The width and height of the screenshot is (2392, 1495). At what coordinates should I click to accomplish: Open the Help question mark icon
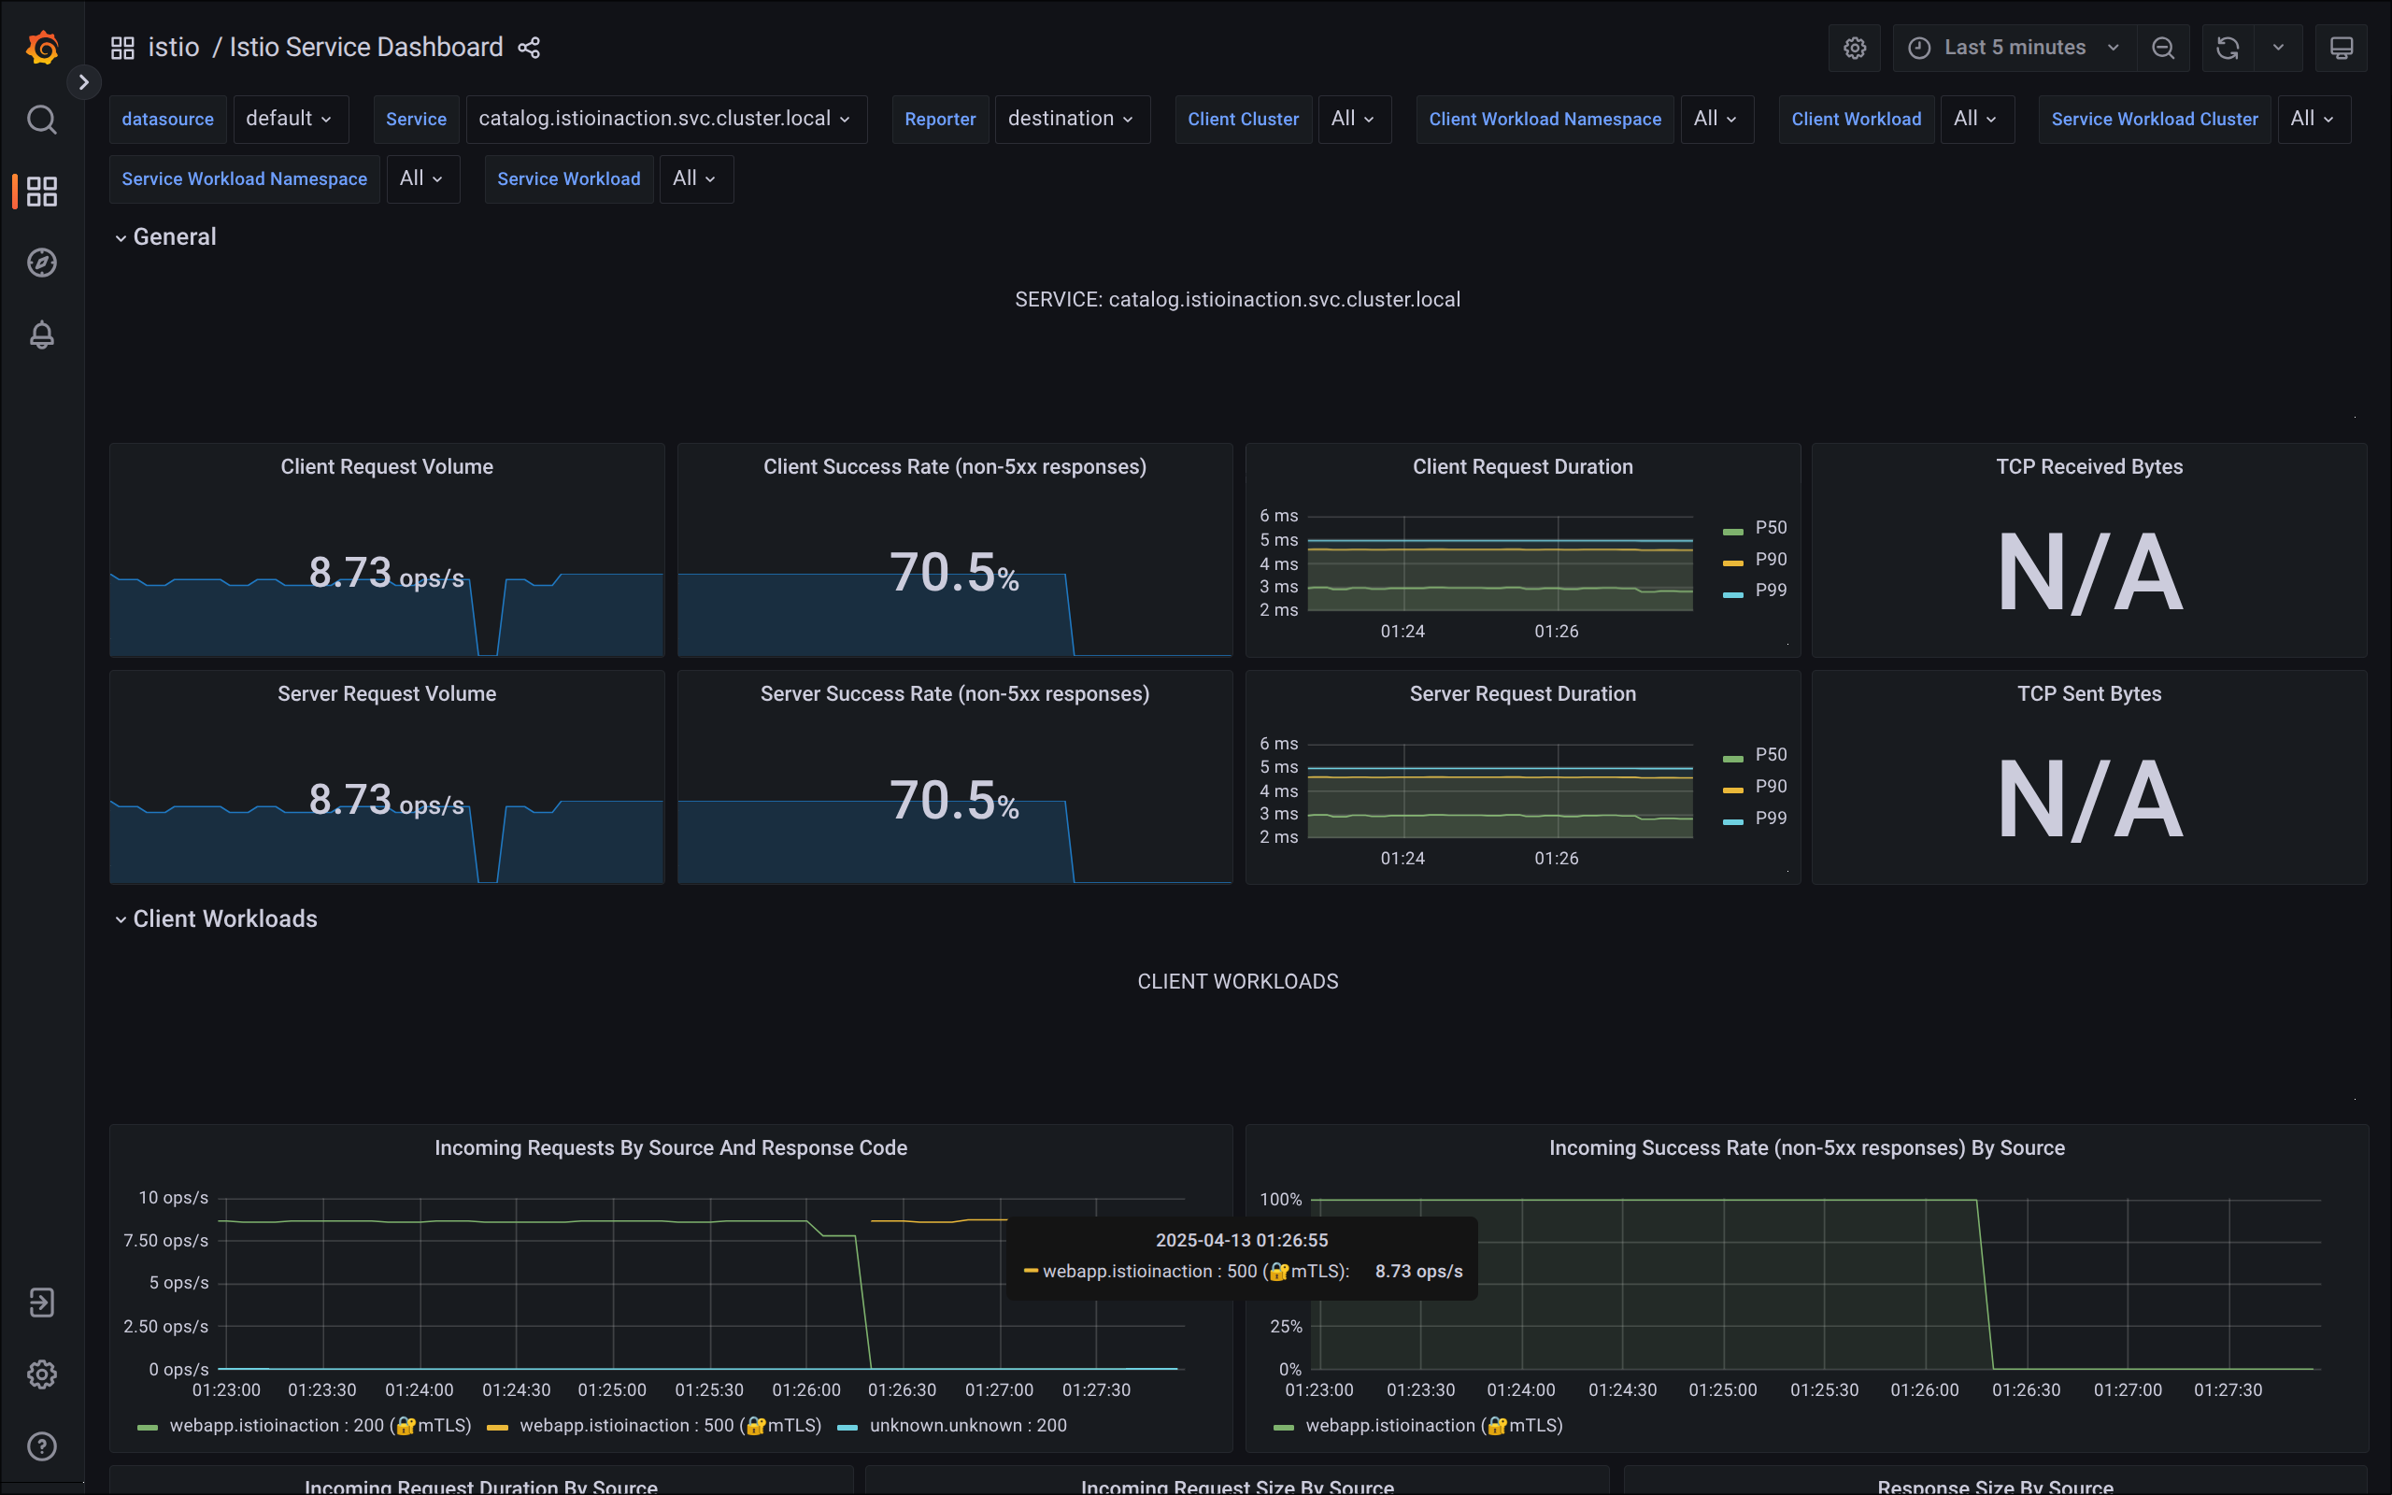41,1446
